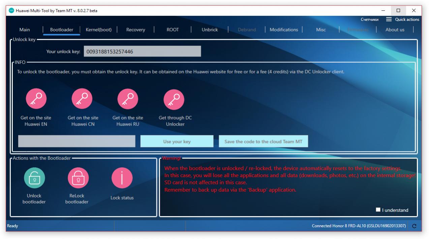Click the Get on the site Huawei RU key icon

(128, 99)
